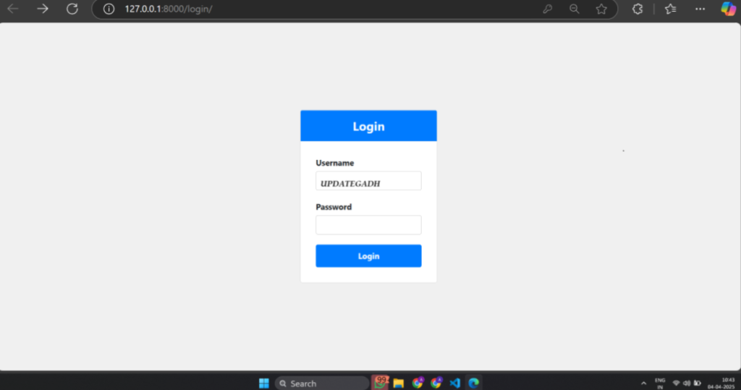Image resolution: width=741 pixels, height=390 pixels.
Task: Open ENG IN language switcher
Action: 660,383
